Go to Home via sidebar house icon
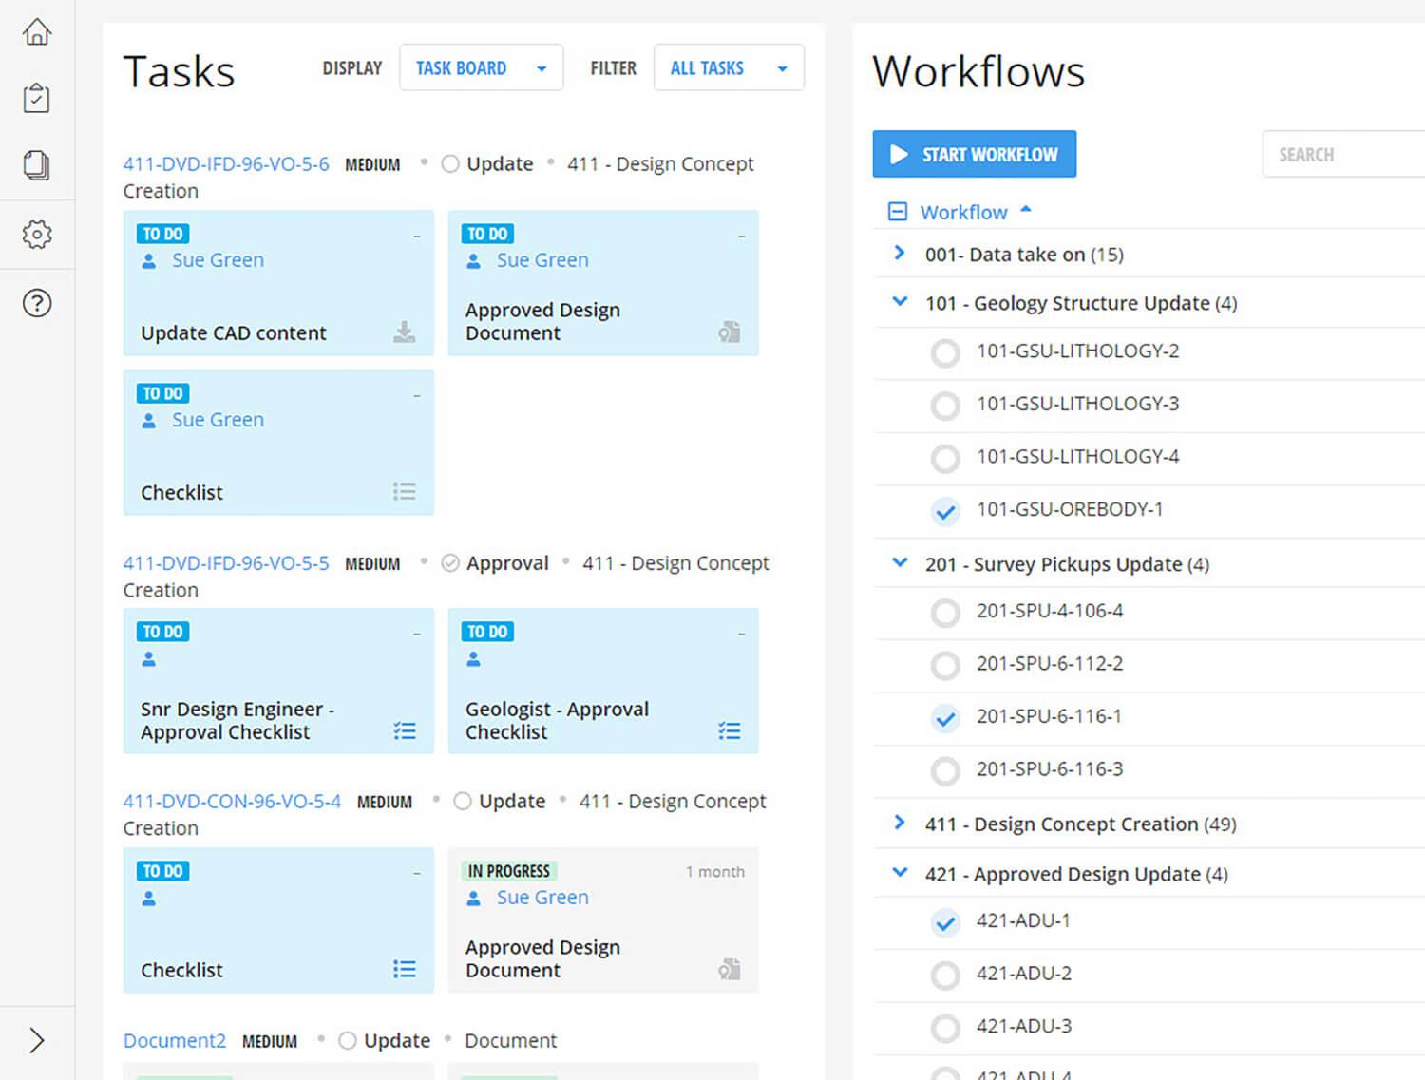The height and width of the screenshot is (1080, 1425). click(x=36, y=31)
